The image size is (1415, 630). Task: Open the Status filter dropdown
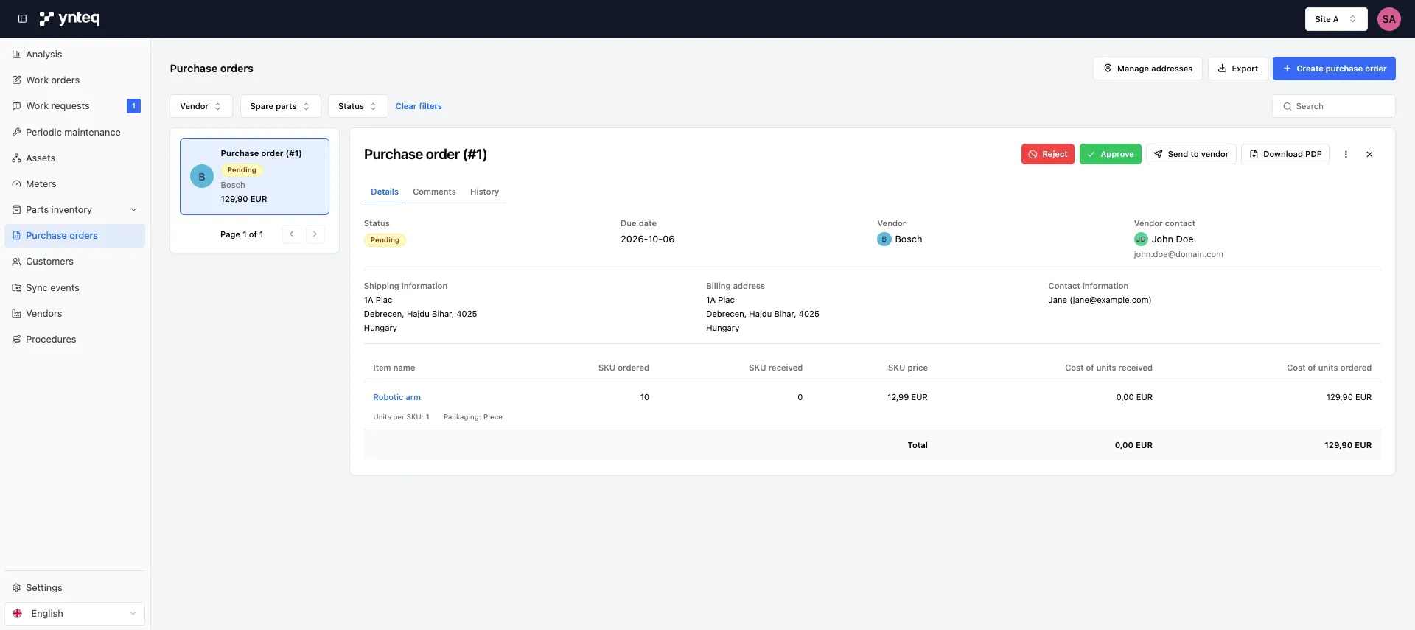357,106
